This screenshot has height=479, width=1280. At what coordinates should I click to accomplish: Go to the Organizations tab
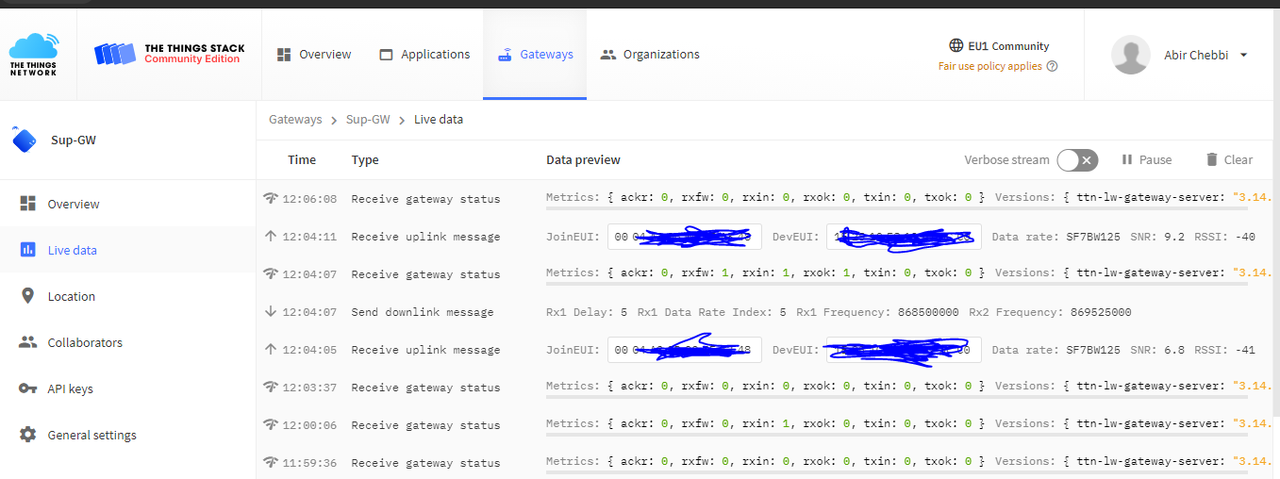pos(650,55)
